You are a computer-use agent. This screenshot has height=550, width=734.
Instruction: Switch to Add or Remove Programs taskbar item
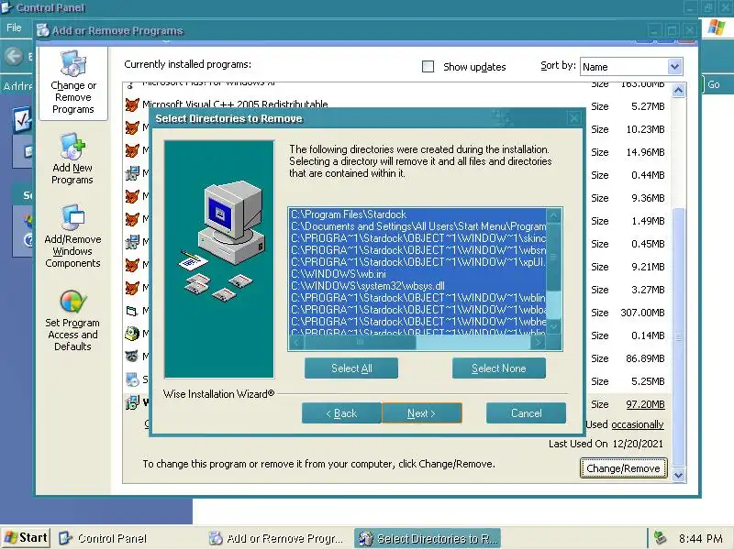[x=276, y=538]
